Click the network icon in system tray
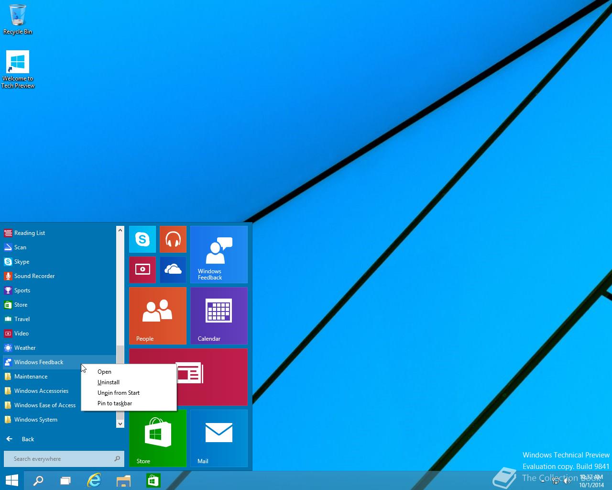Screen dimensions: 612x490 tap(556, 481)
